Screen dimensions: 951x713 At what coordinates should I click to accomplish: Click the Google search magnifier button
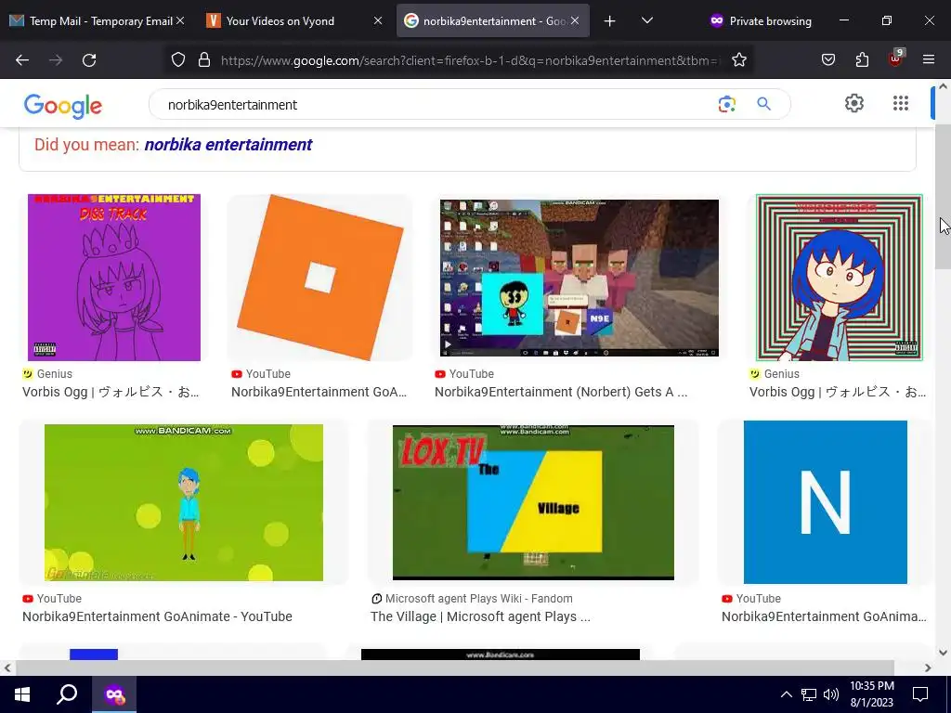pos(764,104)
